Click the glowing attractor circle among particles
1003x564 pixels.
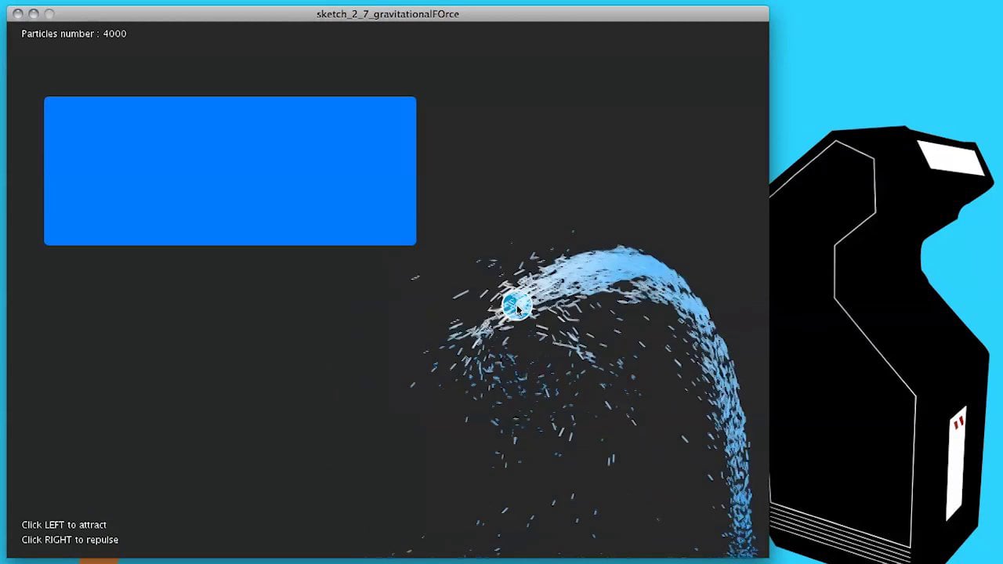click(516, 305)
